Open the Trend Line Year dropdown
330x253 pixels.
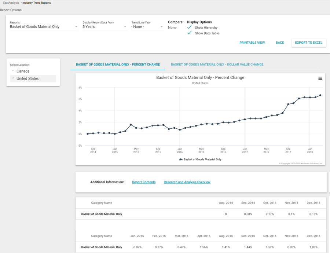point(147,27)
